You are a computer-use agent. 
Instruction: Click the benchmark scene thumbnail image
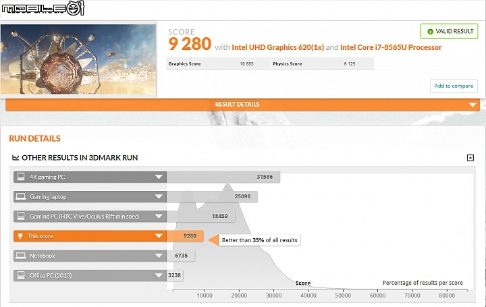[78, 59]
